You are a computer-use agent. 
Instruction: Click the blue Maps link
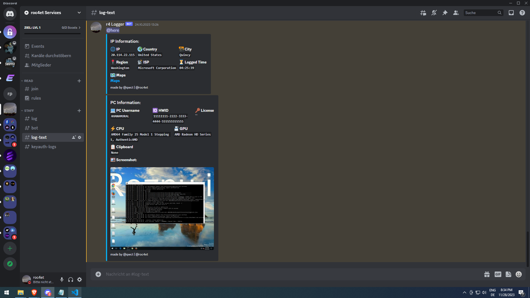click(x=115, y=81)
